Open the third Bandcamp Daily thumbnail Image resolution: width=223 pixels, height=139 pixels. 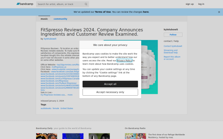[x=99, y=136]
